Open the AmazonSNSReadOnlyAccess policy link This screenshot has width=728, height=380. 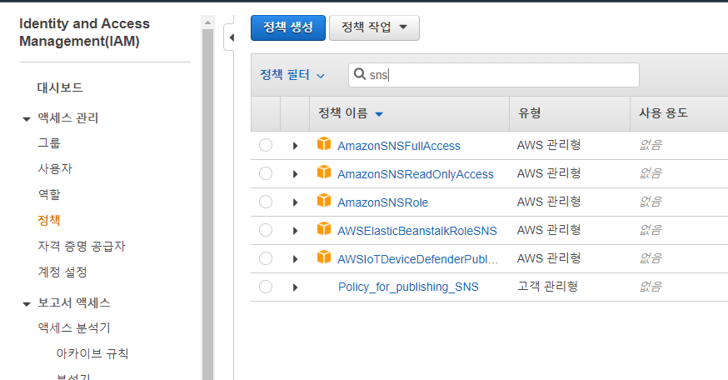[416, 174]
